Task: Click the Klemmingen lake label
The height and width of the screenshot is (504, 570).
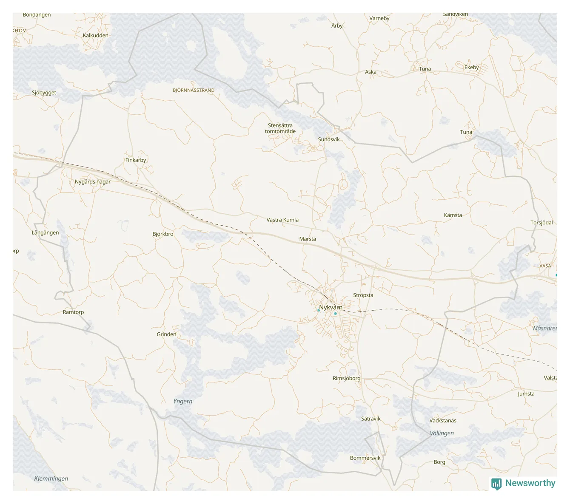Action: coord(51,479)
